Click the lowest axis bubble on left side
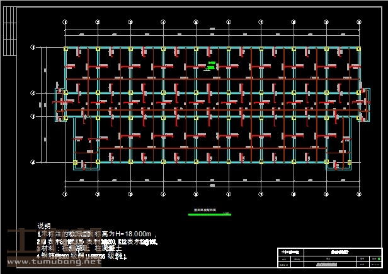This screenshot has width=388, height=274. 33,162
